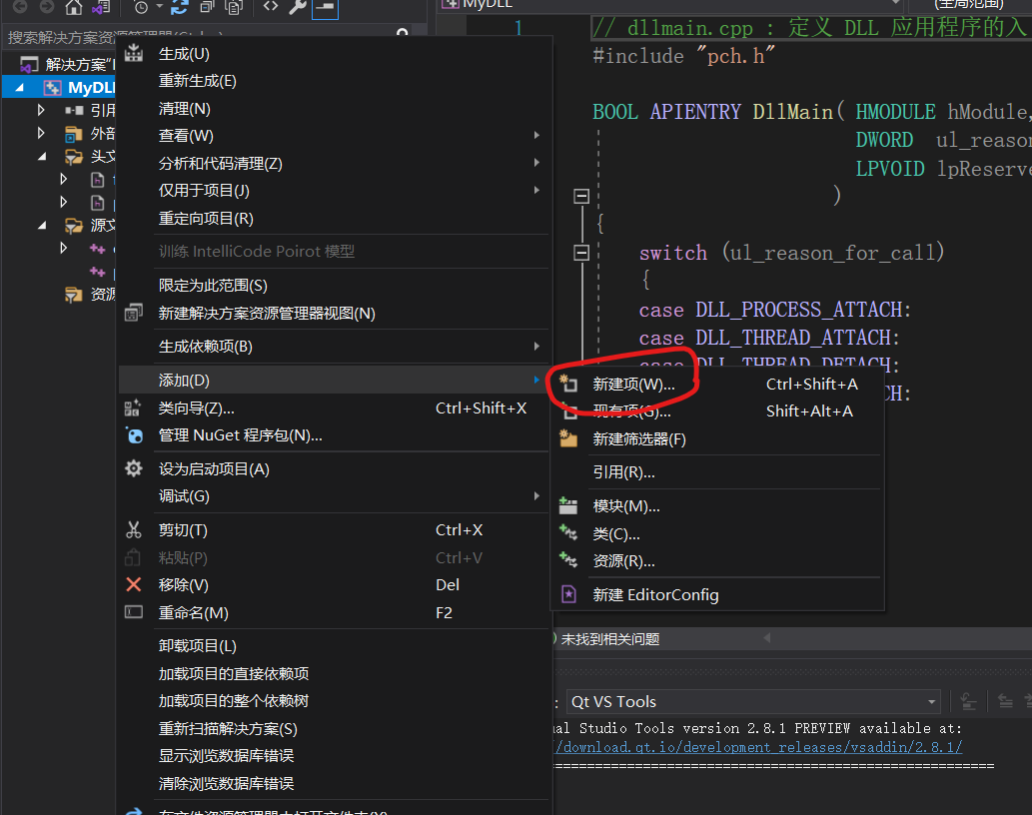Click the magnifier icon in the solution search box
This screenshot has height=815, width=1032.
click(403, 34)
